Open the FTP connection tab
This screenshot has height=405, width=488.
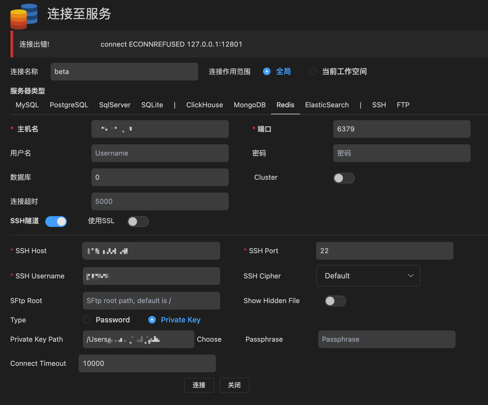403,105
